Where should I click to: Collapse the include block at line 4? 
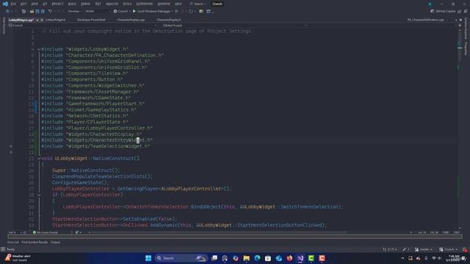click(x=39, y=49)
